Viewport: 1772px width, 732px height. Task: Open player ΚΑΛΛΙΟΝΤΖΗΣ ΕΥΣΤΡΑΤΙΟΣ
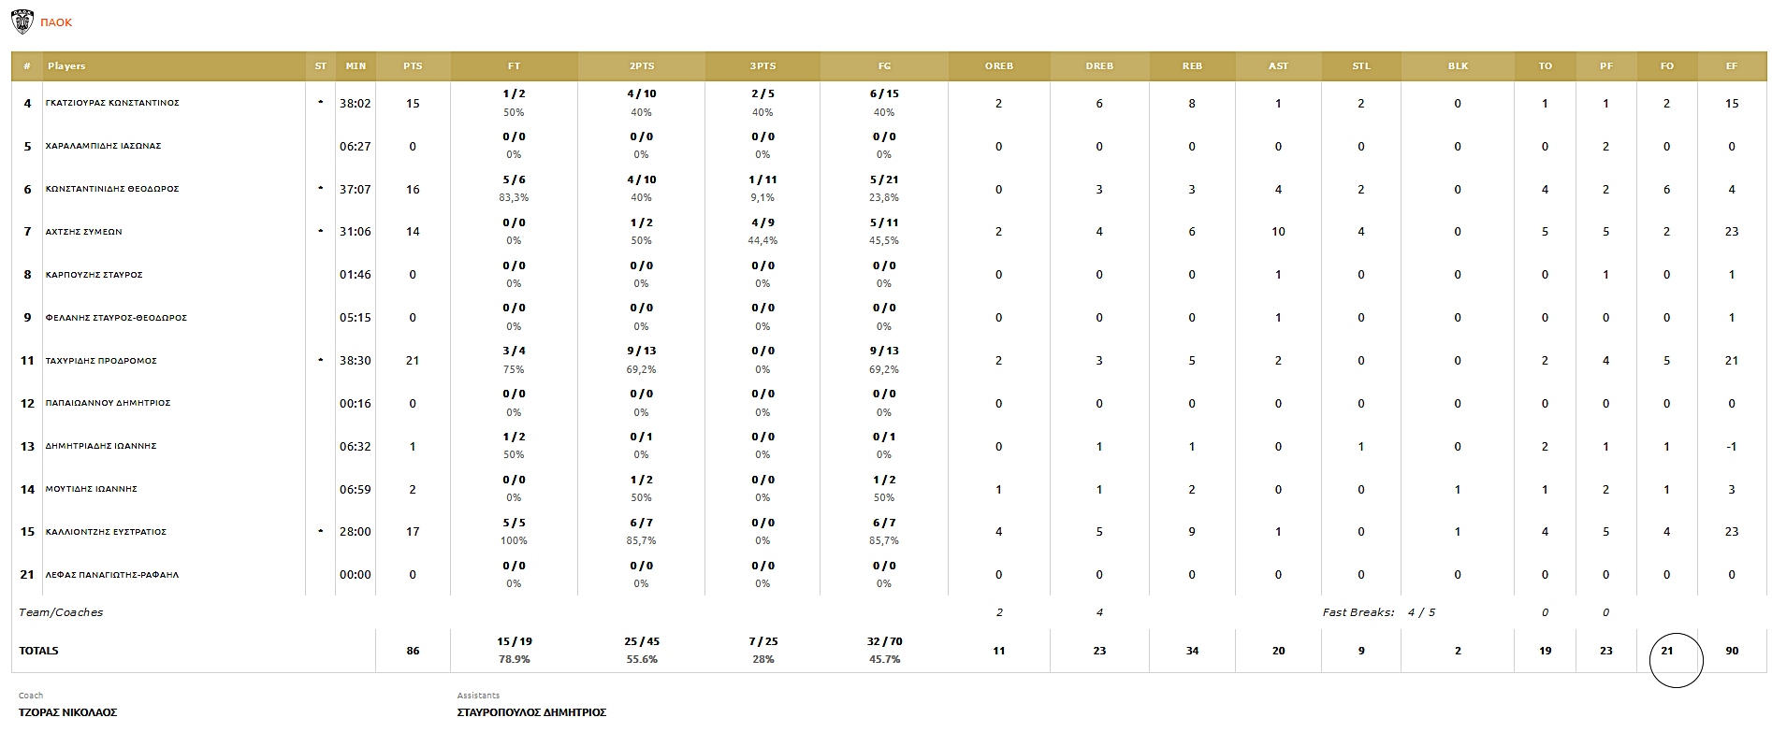(106, 532)
